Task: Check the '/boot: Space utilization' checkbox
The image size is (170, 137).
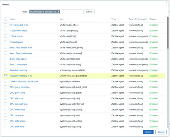Action: click(x=6, y=53)
